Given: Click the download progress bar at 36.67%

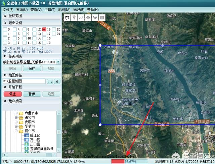Looking at the screenshot, I should click(x=129, y=162).
